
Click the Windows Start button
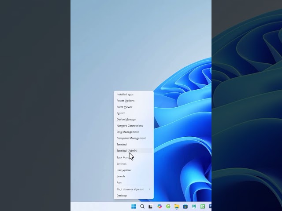(134, 206)
